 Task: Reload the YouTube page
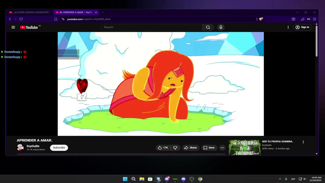[21, 19]
